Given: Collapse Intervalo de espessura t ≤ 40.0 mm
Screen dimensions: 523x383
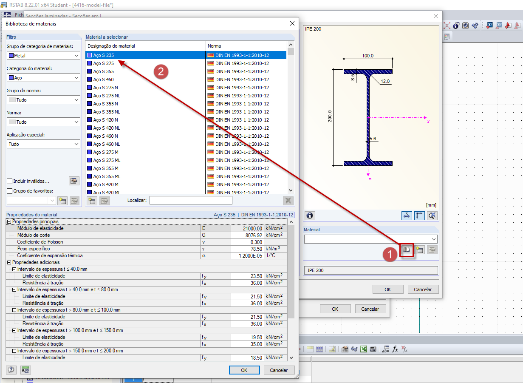Looking at the screenshot, I should click(14, 270).
